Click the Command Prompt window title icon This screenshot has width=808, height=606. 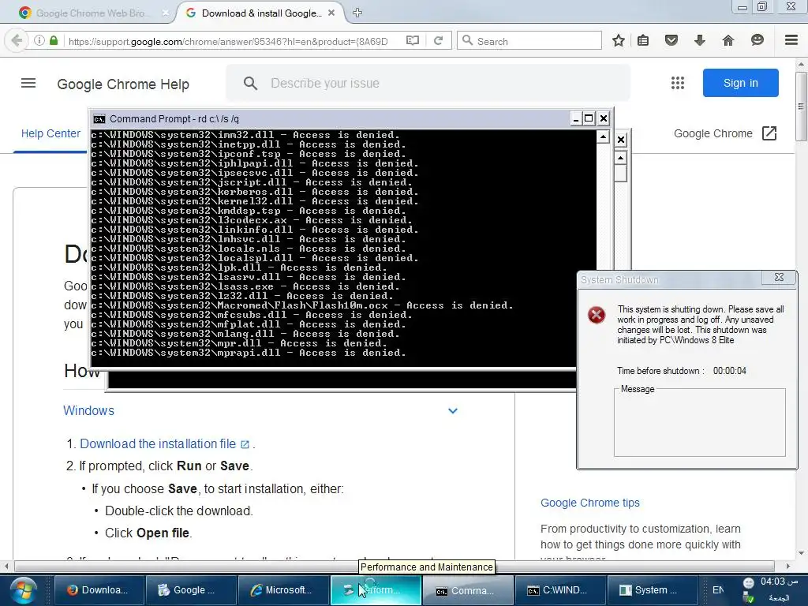click(x=99, y=119)
